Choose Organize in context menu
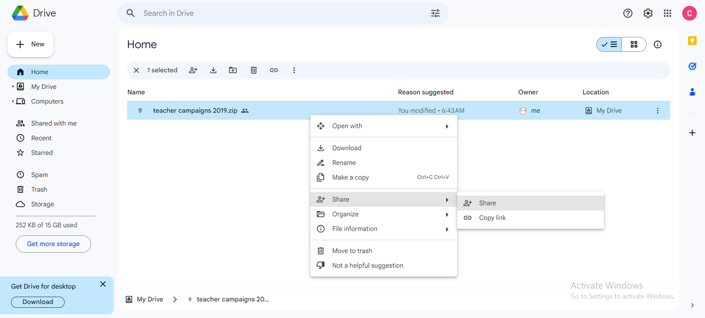This screenshot has width=705, height=318. (384, 214)
